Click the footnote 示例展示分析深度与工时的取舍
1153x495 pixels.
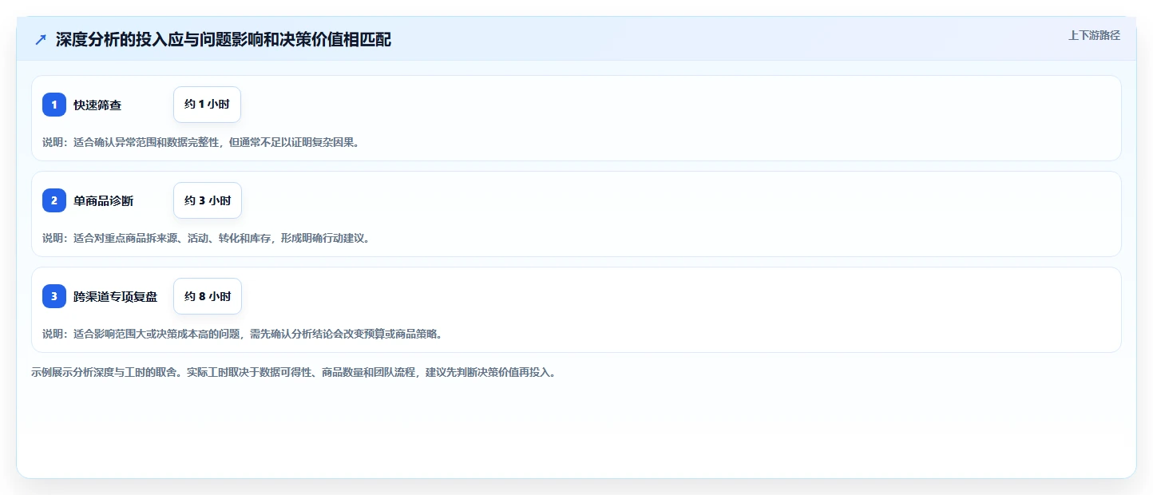point(105,372)
